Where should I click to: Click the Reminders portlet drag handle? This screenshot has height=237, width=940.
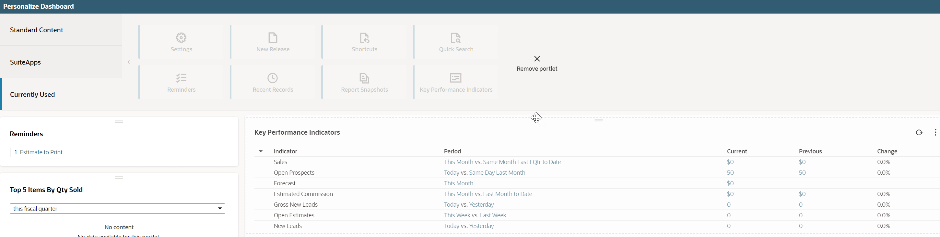tap(119, 122)
